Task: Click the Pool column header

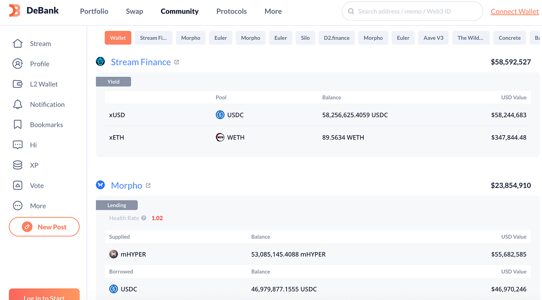Action: (x=221, y=97)
